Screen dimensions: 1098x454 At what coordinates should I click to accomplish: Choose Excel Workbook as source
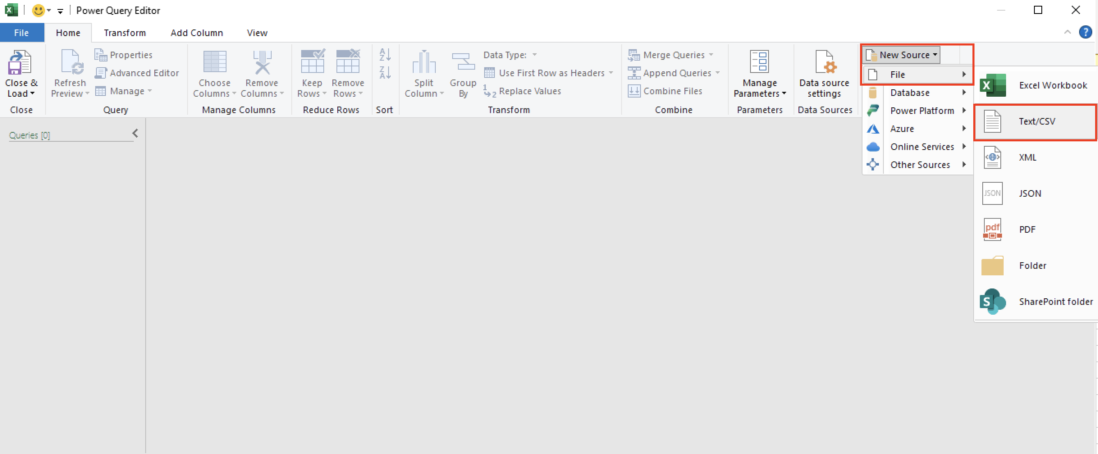[x=1036, y=86]
